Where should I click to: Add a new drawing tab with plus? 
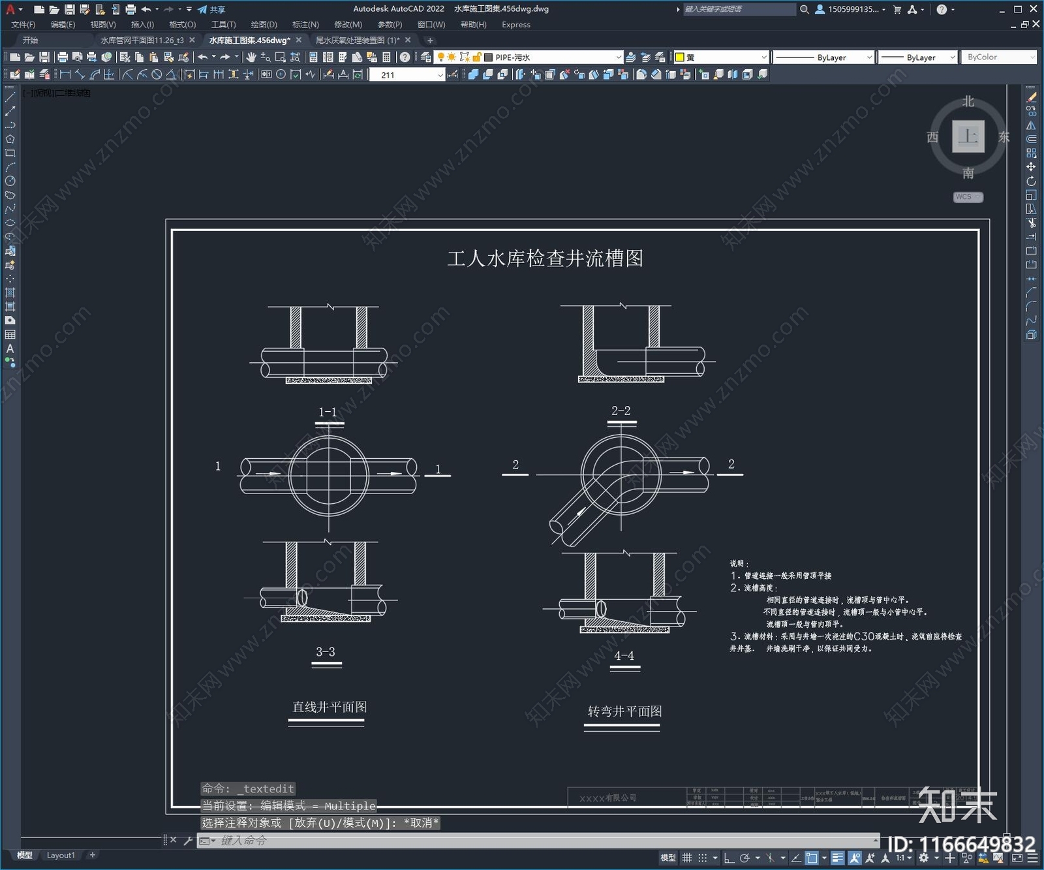pyautogui.click(x=430, y=40)
